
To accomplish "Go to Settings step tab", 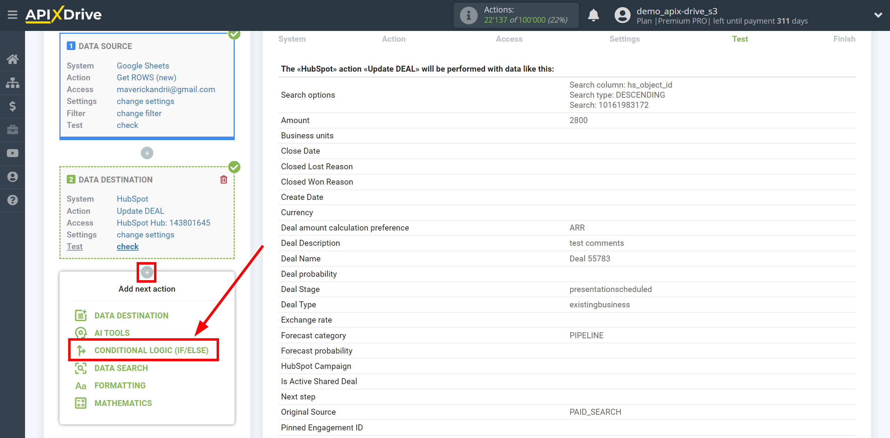I will (624, 39).
